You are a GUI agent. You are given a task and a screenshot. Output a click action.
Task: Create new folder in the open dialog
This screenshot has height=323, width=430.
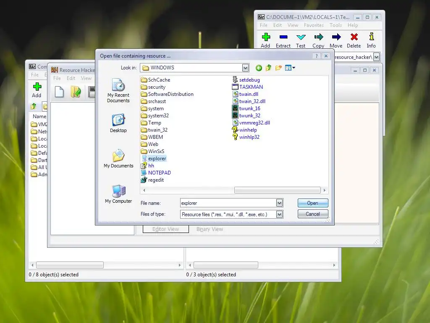(278, 68)
